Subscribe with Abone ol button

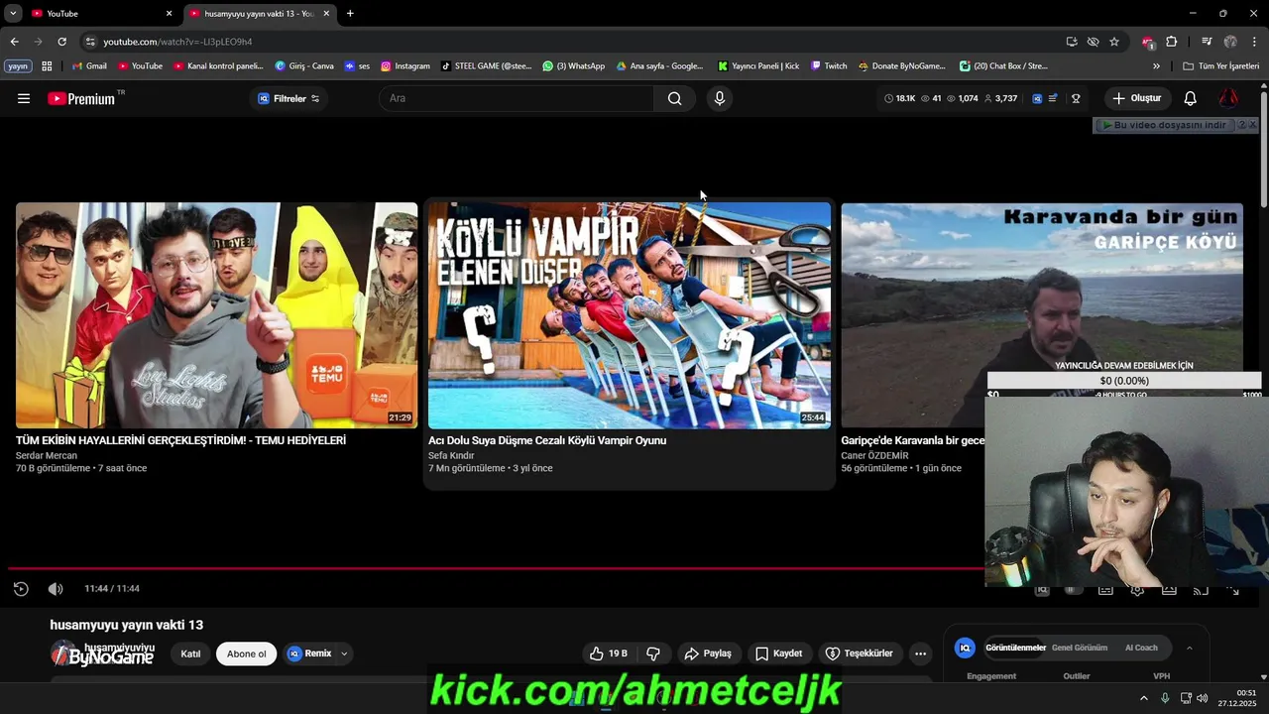pyautogui.click(x=247, y=654)
